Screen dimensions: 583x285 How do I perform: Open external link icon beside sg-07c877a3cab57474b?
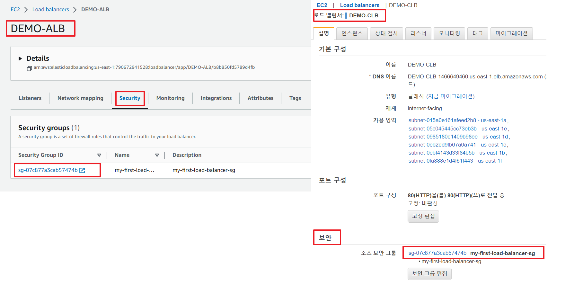tap(82, 170)
